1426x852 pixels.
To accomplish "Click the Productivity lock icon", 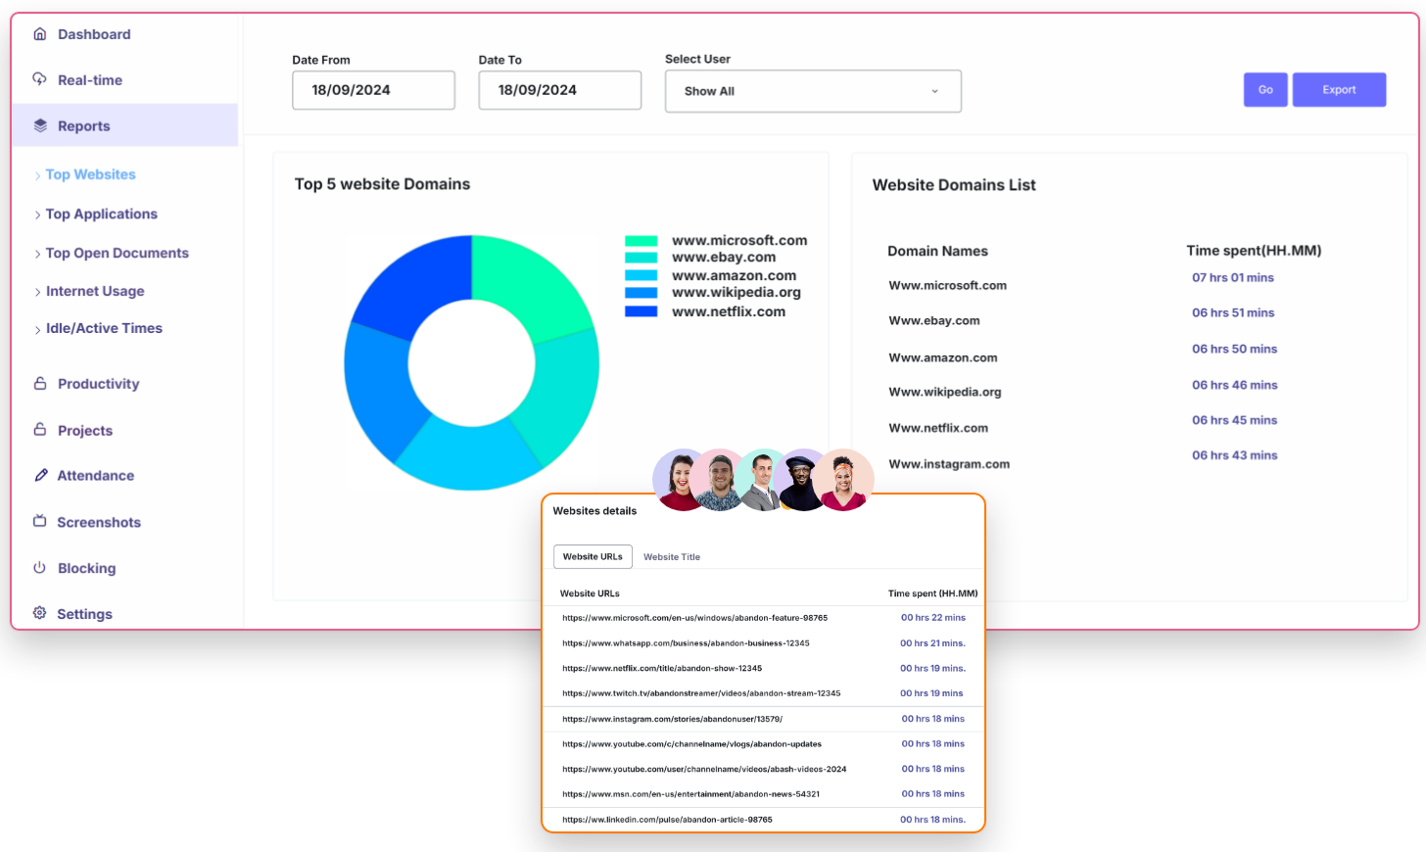I will pyautogui.click(x=40, y=383).
